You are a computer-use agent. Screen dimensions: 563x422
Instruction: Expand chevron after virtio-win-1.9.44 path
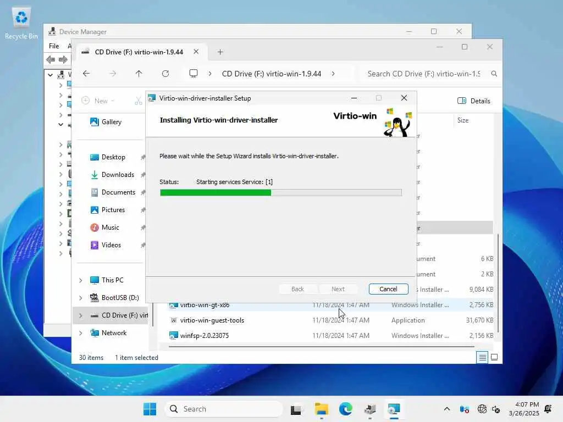333,74
